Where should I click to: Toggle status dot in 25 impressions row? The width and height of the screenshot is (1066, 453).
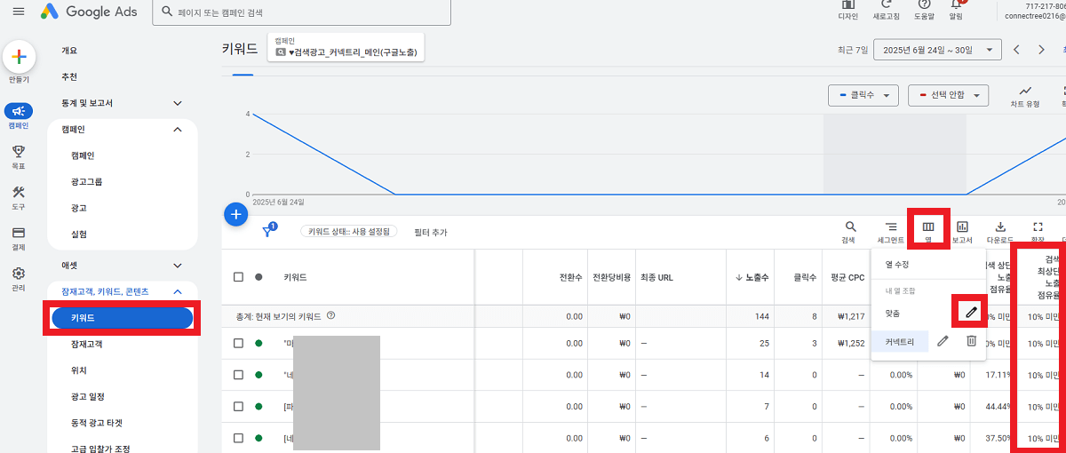(259, 343)
